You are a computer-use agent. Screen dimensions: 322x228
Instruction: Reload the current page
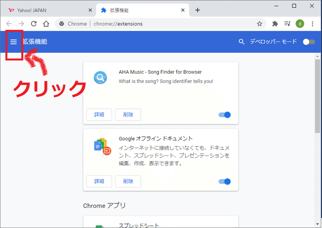[x=34, y=24]
